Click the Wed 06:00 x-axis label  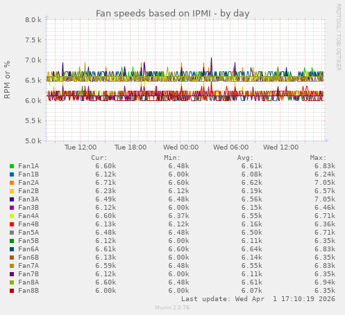(230, 147)
